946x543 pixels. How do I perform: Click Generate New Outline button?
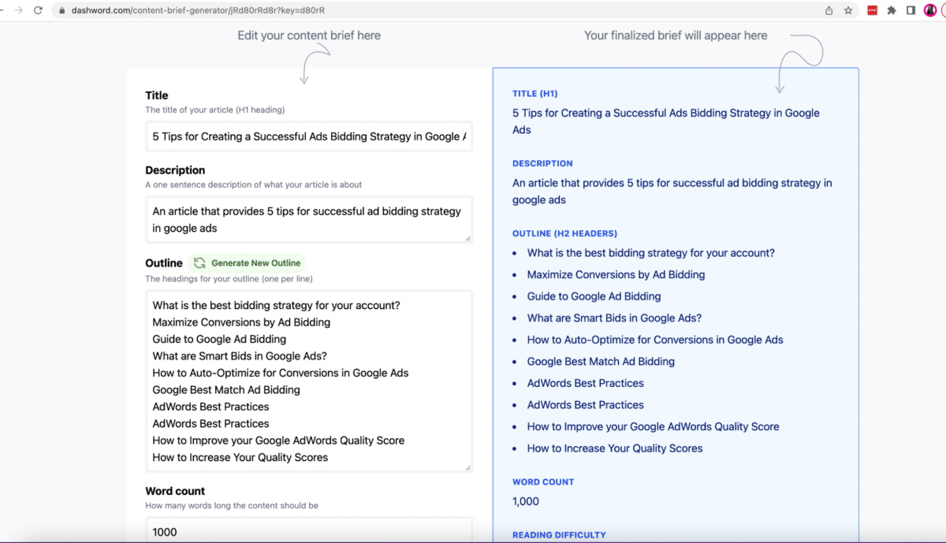tap(247, 263)
